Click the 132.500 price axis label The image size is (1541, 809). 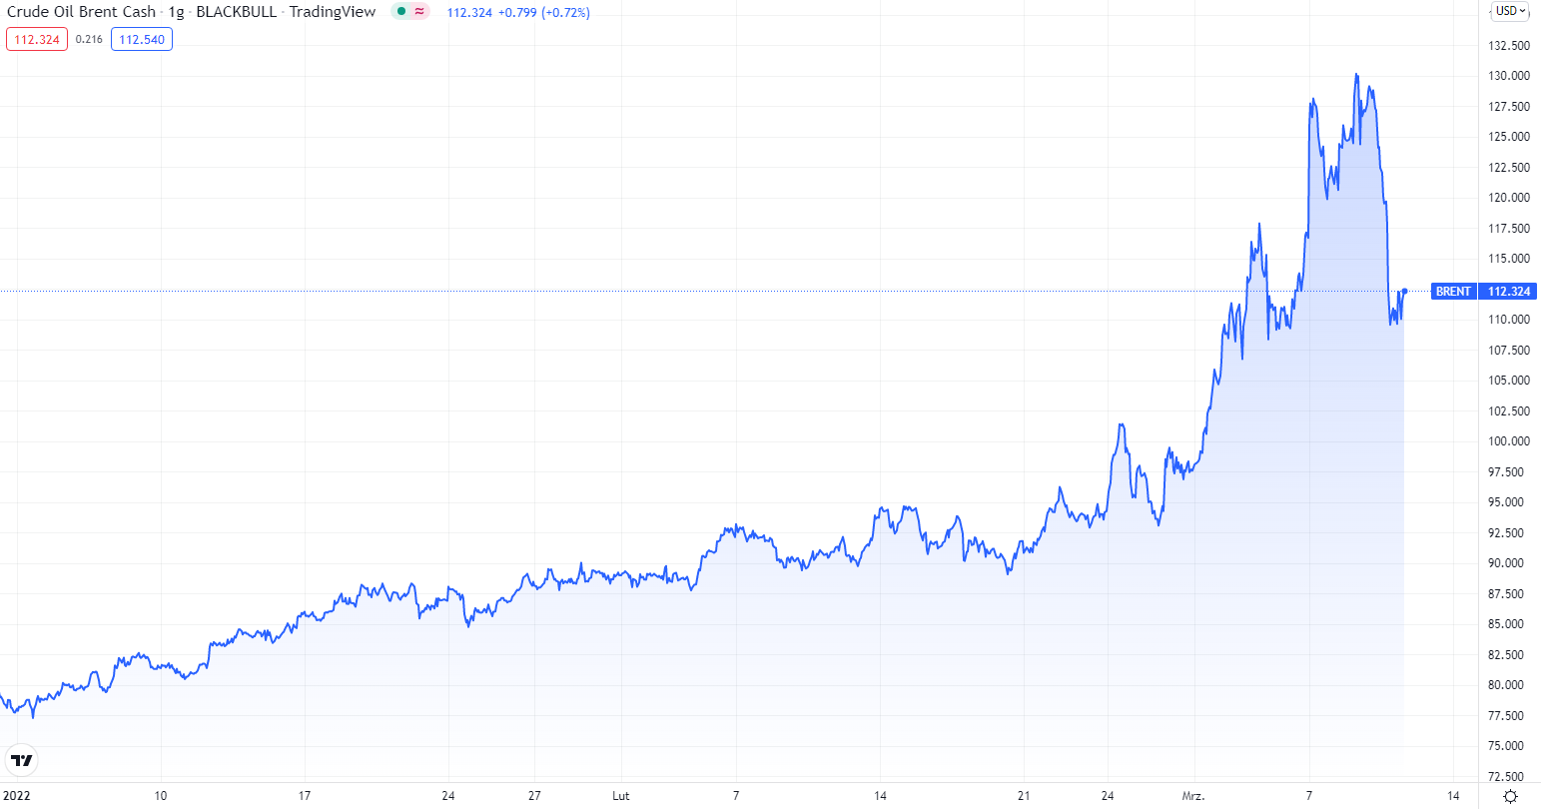(x=1509, y=46)
